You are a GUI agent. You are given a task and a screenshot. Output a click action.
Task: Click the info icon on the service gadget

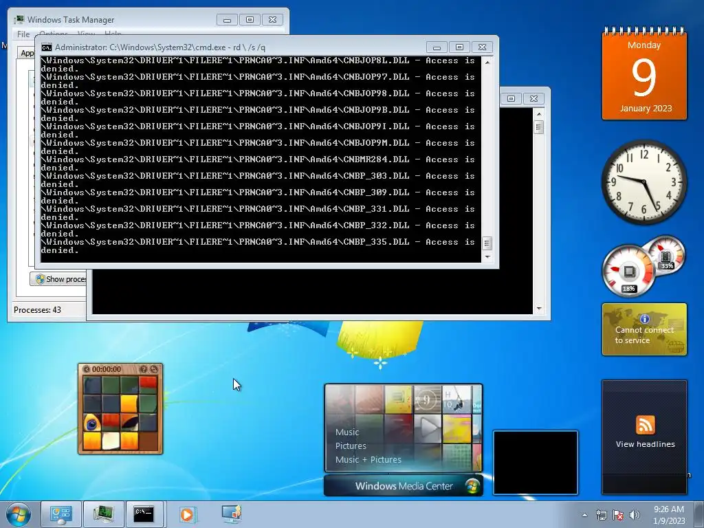pyautogui.click(x=645, y=319)
